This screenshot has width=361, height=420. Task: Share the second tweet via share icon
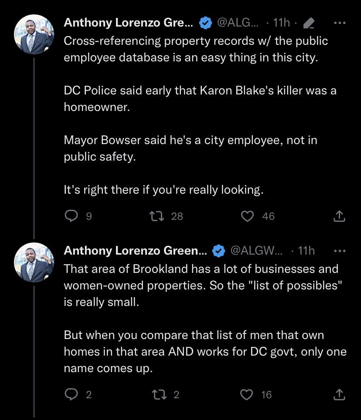point(339,394)
